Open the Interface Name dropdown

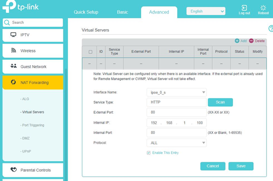177,92
